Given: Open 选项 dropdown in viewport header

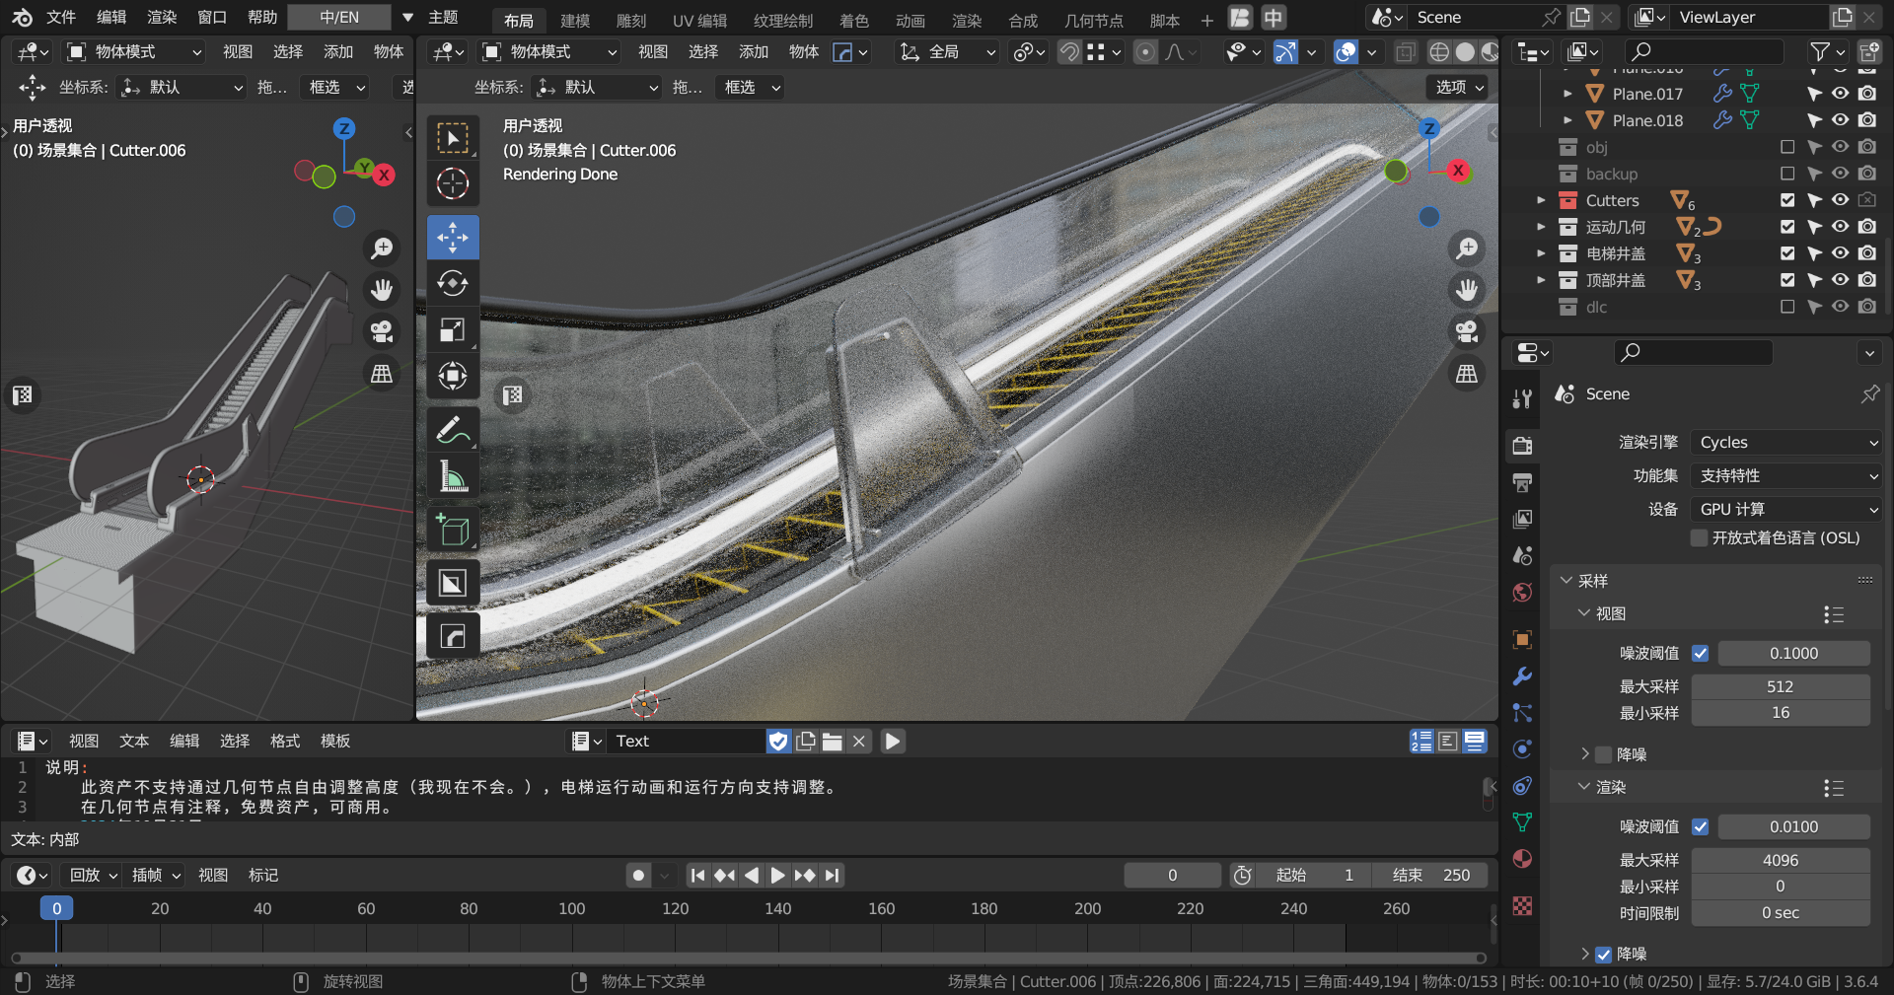Looking at the screenshot, I should click(x=1458, y=87).
